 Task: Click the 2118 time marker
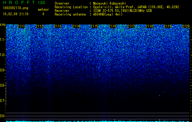[x=149, y=26]
